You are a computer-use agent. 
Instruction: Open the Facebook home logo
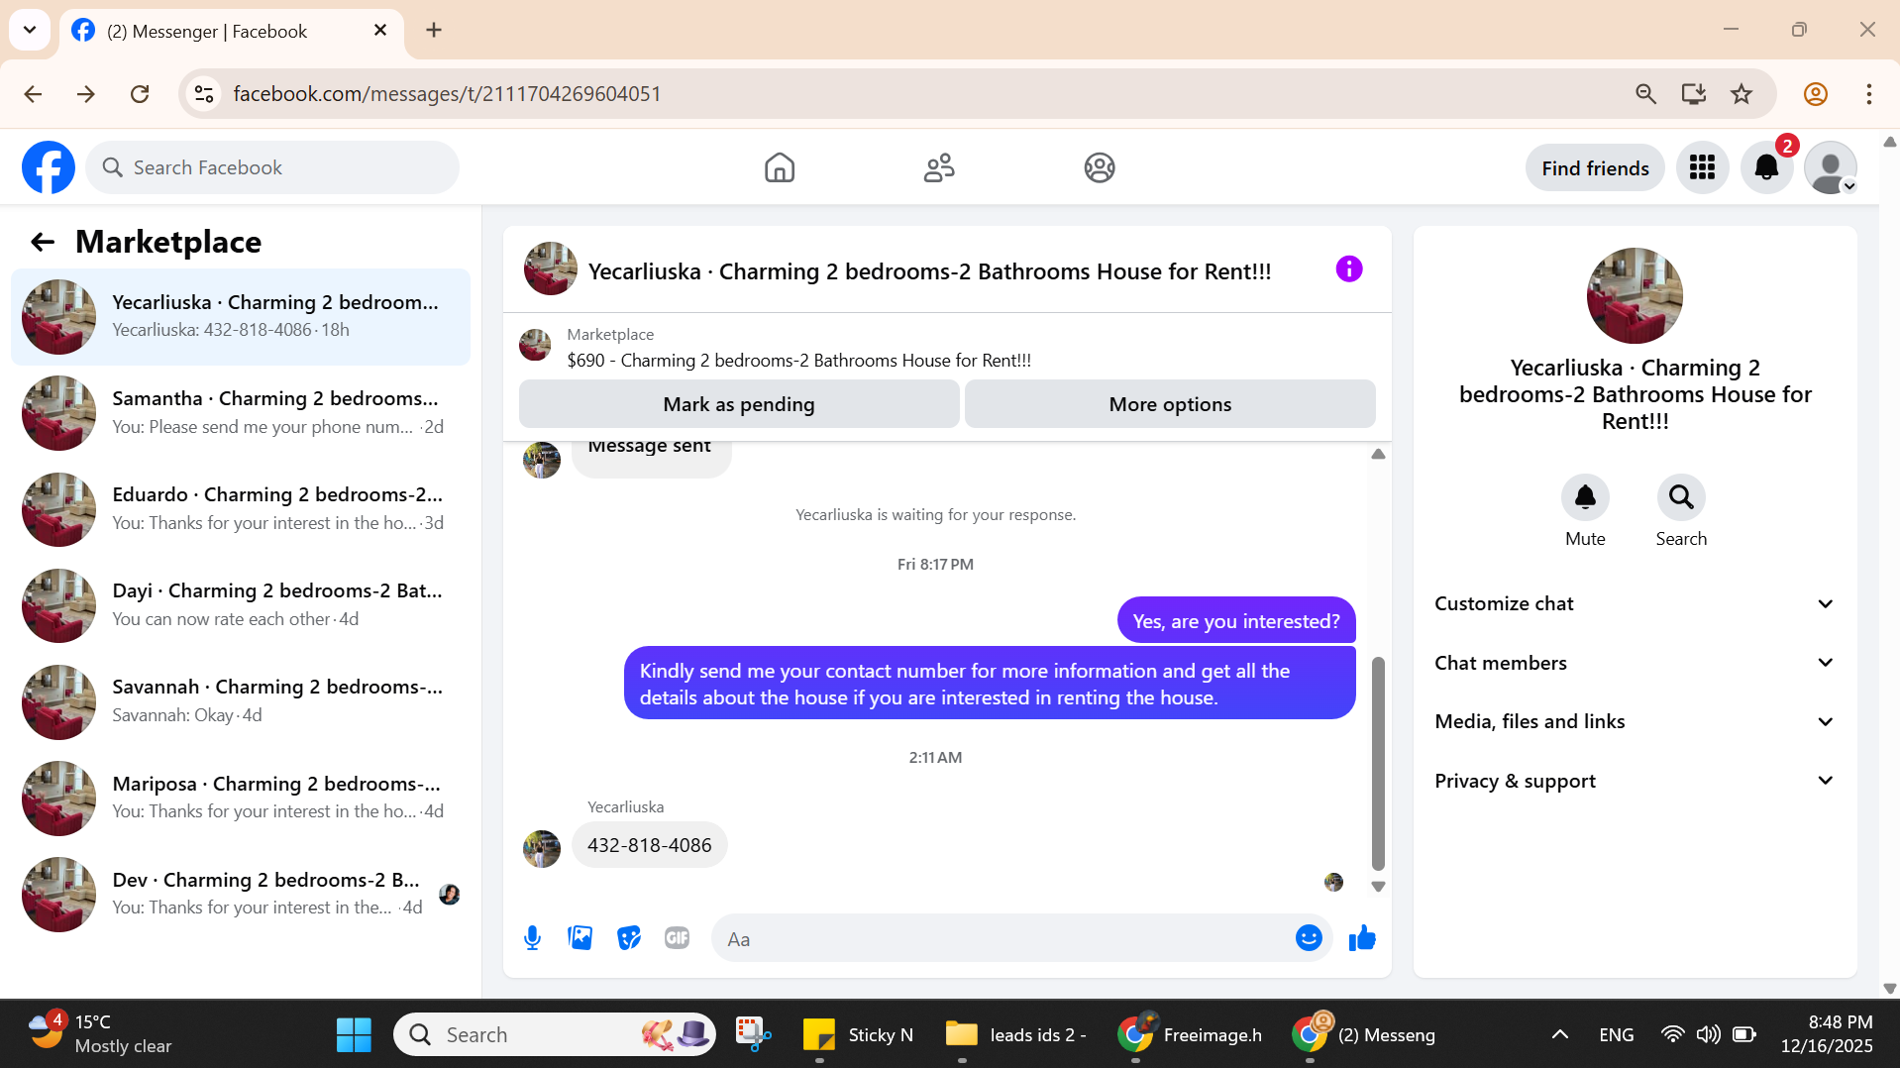tap(49, 167)
